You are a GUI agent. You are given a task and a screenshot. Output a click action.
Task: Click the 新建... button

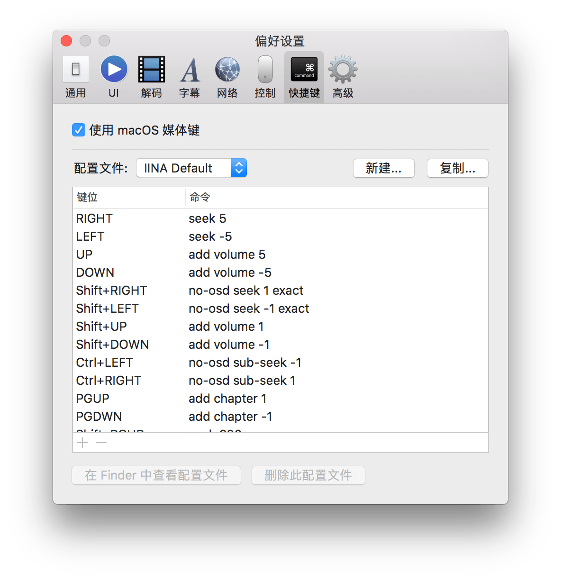[x=384, y=168]
